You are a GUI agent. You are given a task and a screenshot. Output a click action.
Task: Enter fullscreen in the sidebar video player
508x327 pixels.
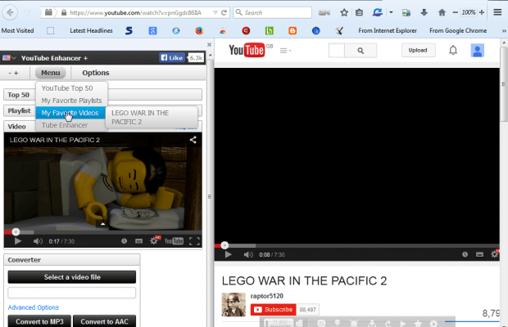[x=194, y=241]
